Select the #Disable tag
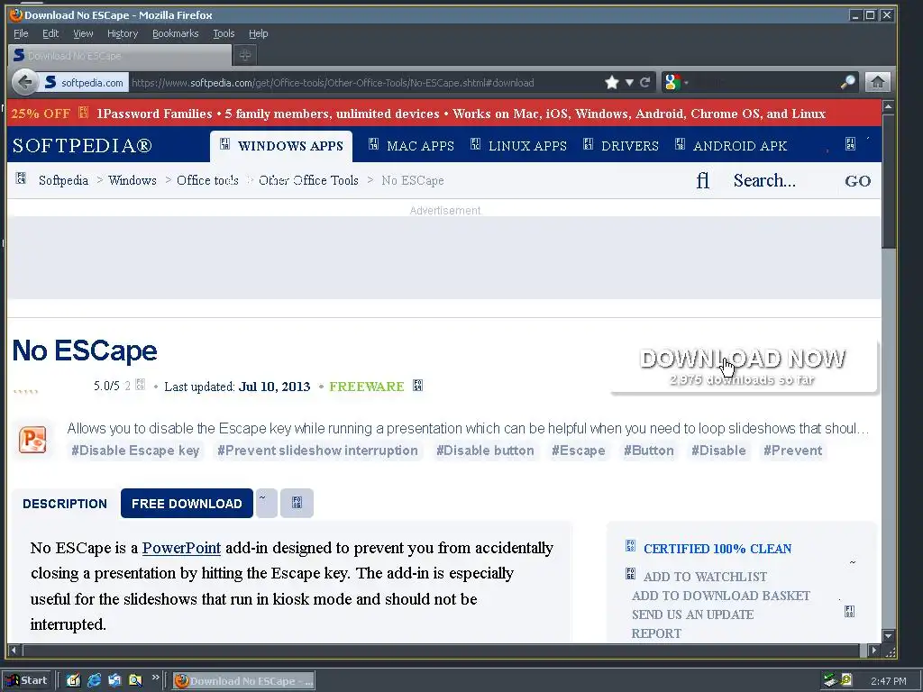 [x=718, y=451]
